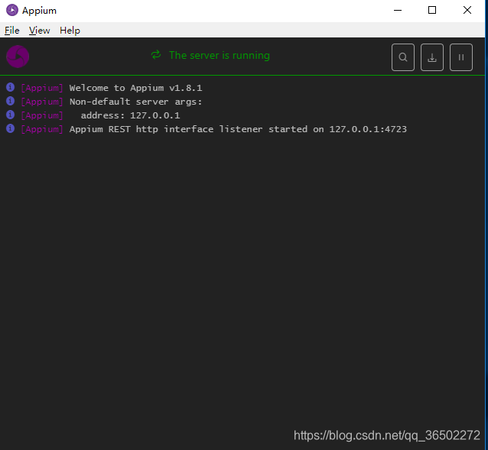
Task: Close the Appium window
Action: tap(467, 10)
